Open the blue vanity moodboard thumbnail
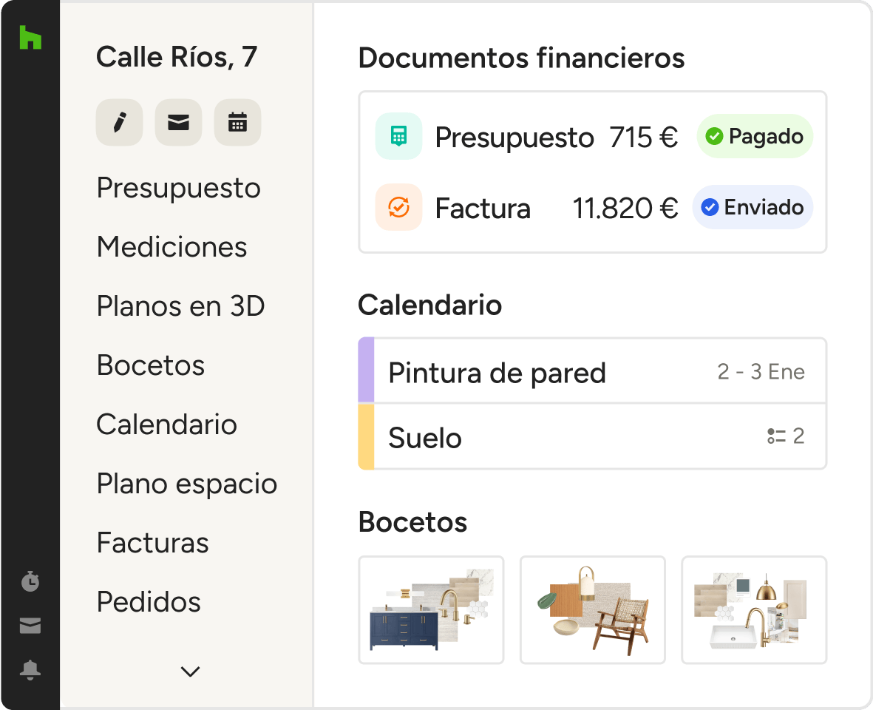This screenshot has width=873, height=710. 431,610
